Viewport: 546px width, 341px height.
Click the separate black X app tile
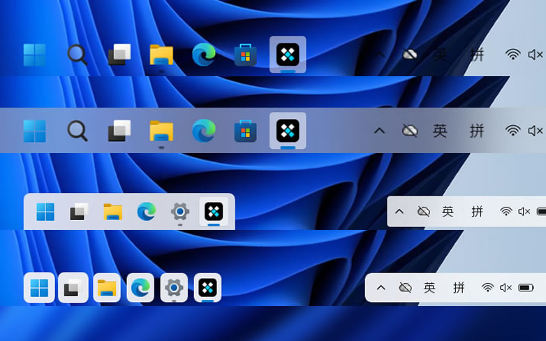tap(207, 288)
